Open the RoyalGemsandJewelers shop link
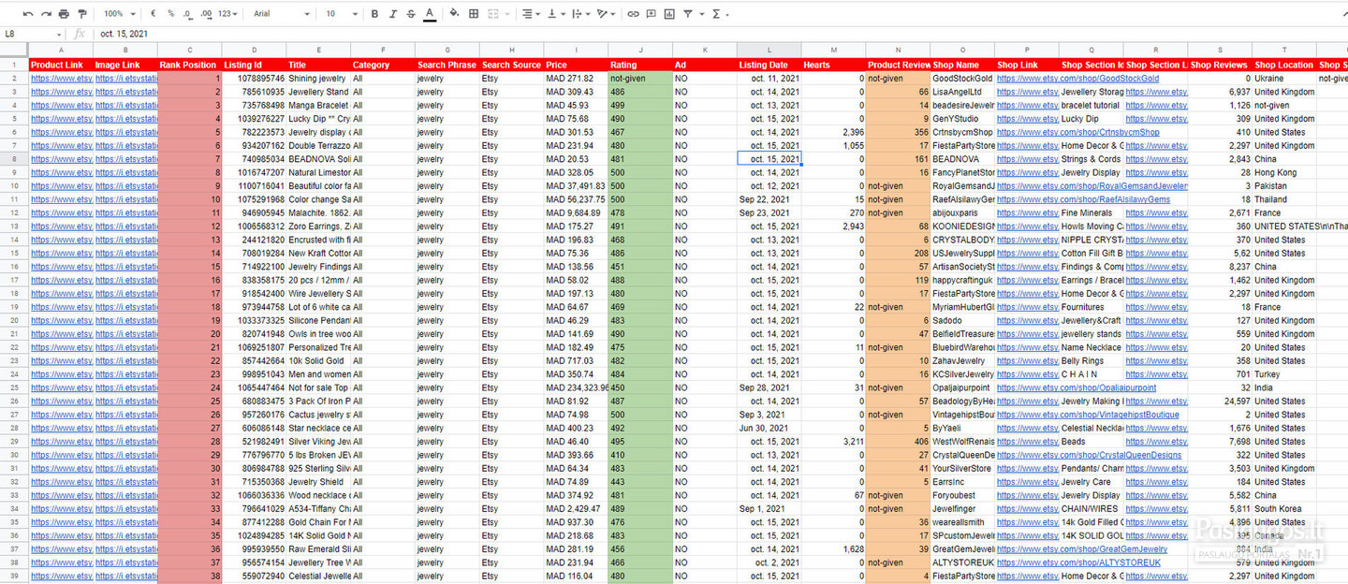This screenshot has height=584, width=1348. (x=1091, y=186)
